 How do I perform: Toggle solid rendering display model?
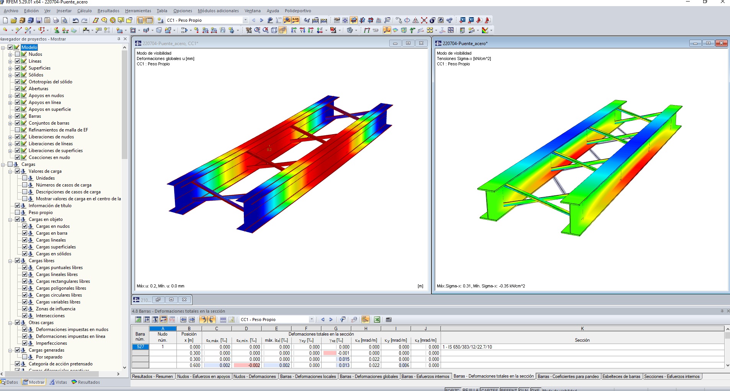pos(283,30)
